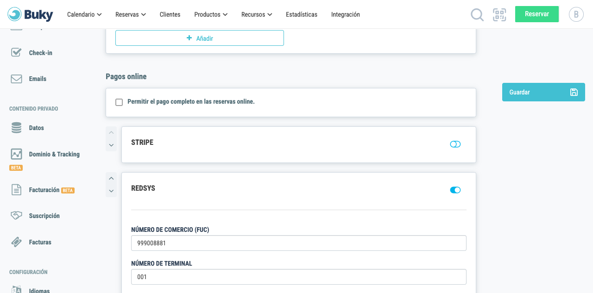Screen dimensions: 593x293
Task: Click the CONTENIDO PRIVADO sidebar label
Action: click(34, 109)
